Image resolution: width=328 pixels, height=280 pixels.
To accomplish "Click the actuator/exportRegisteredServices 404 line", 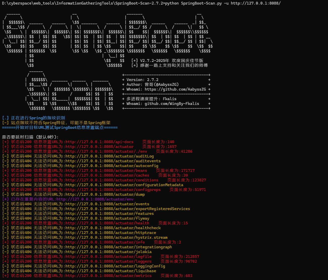I will 96,209.
